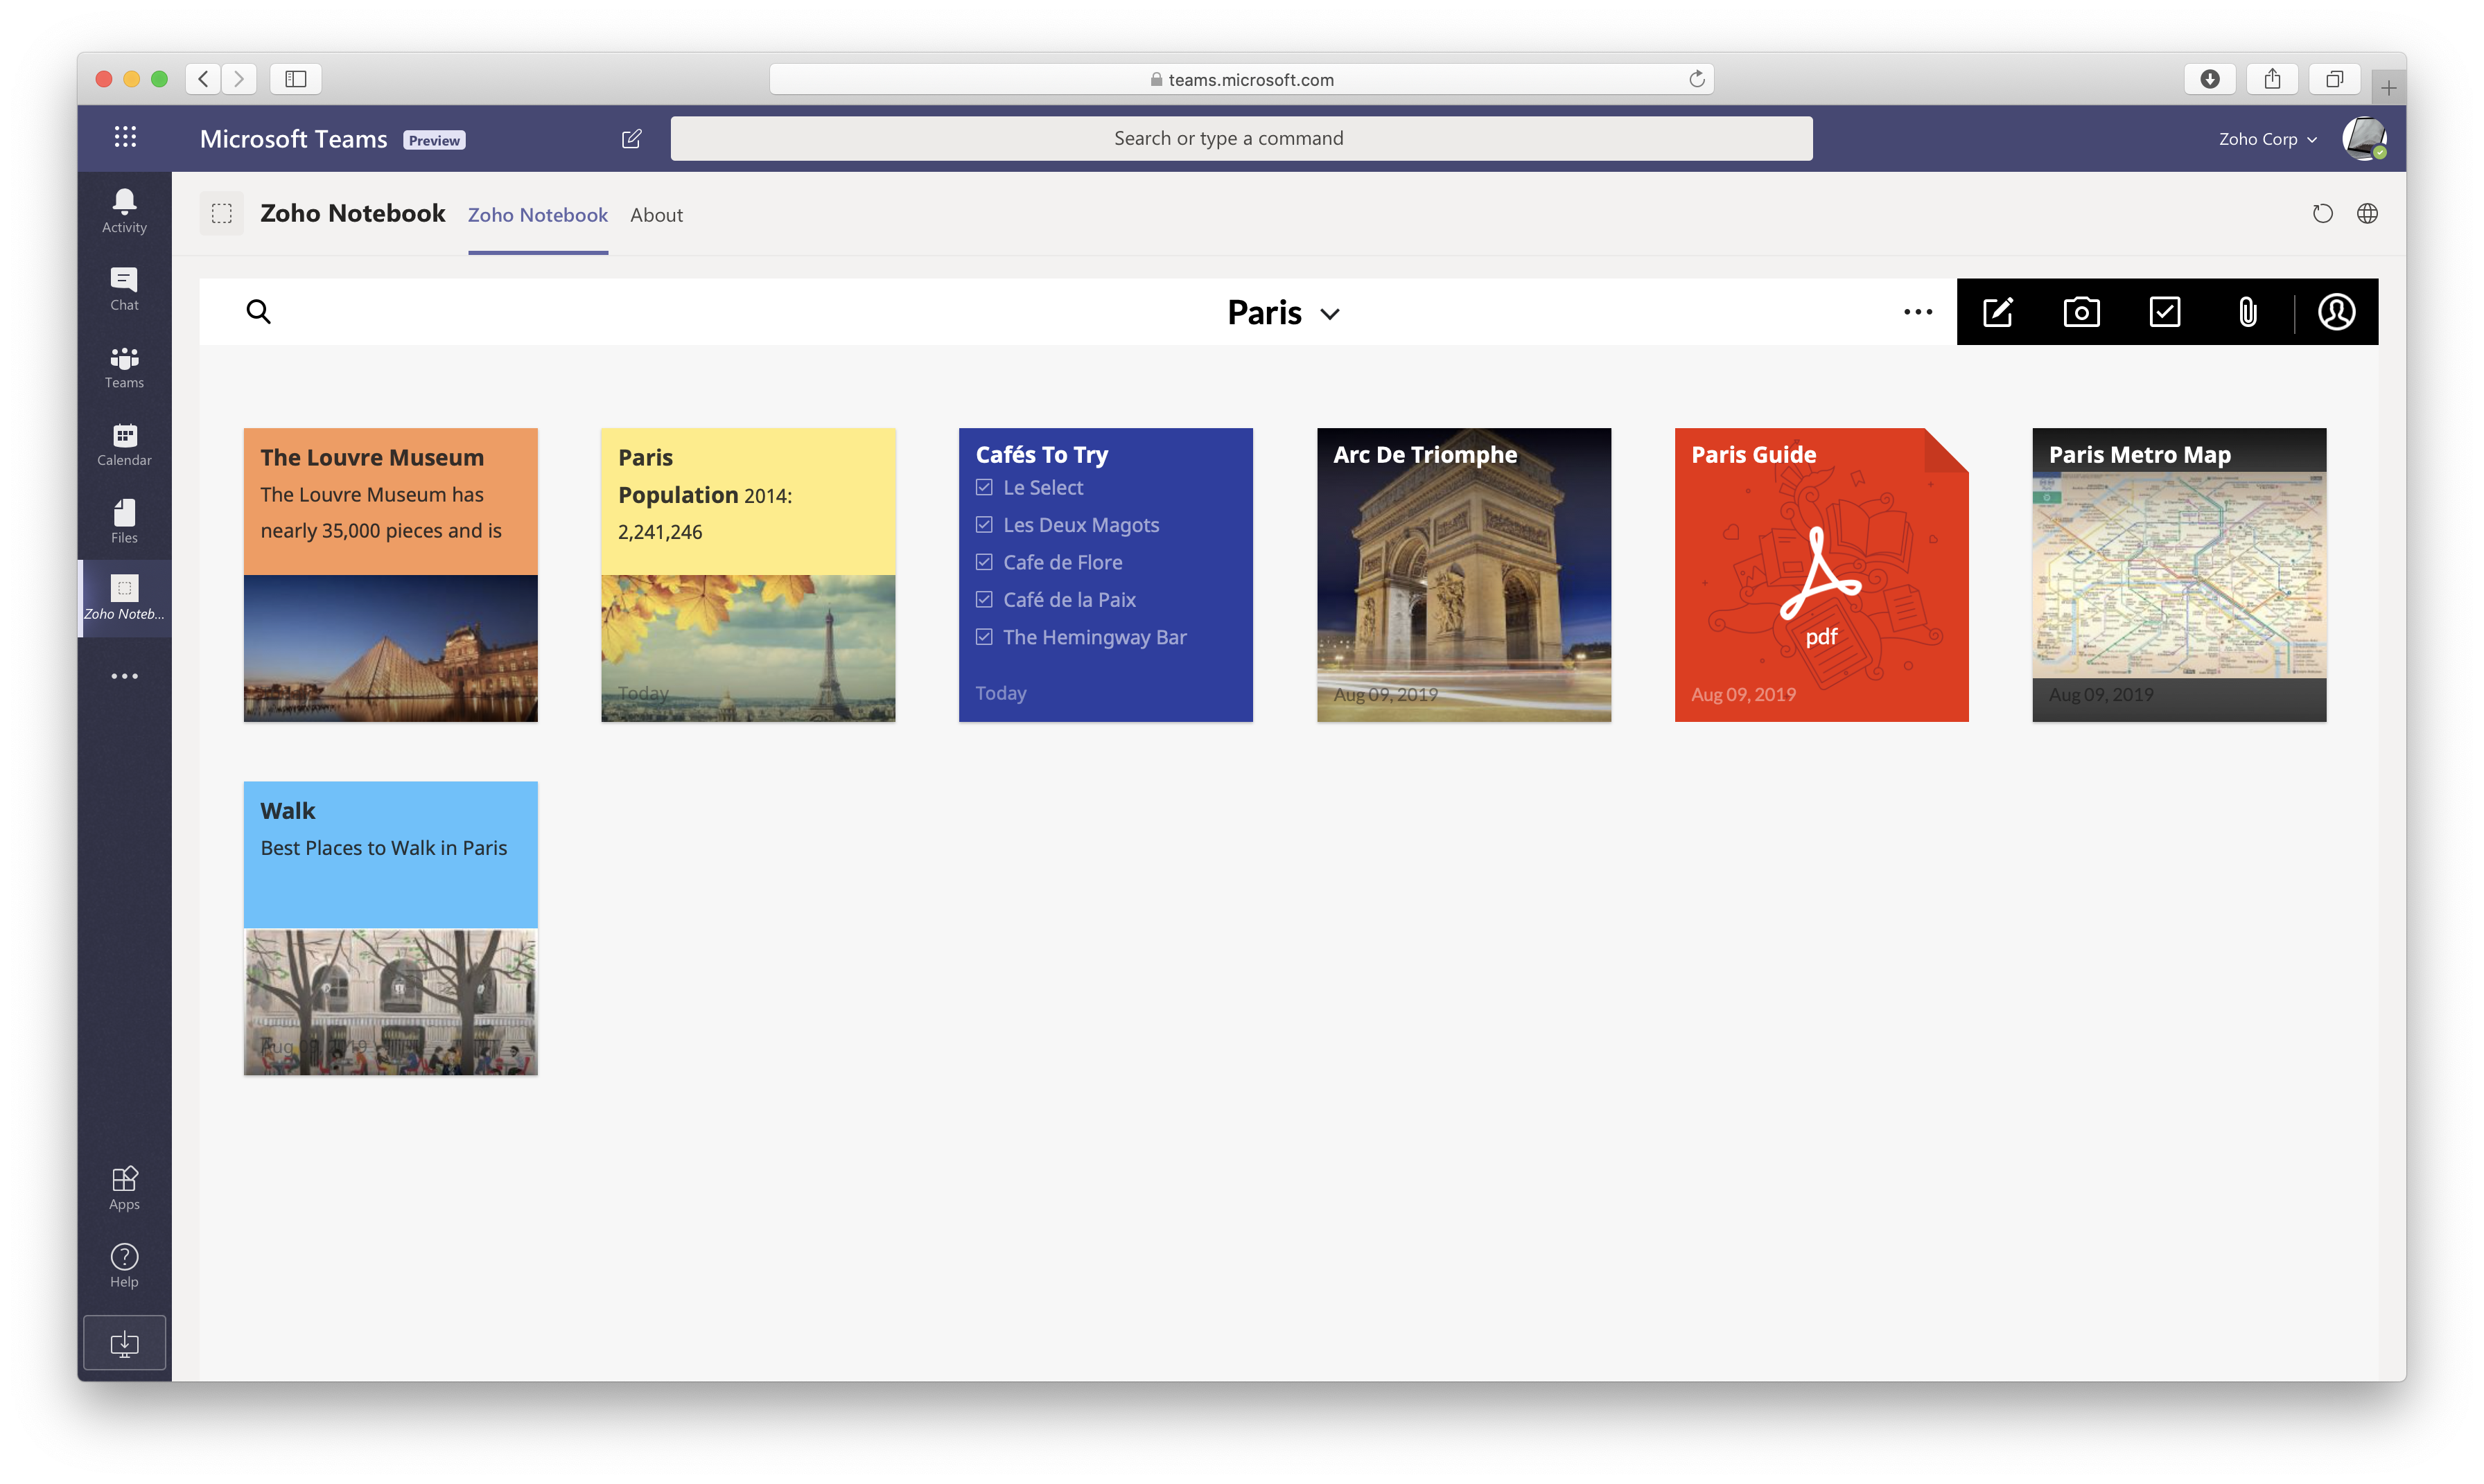This screenshot has width=2484, height=1484.
Task: Uncheck Le Select checklist item
Action: coord(984,488)
